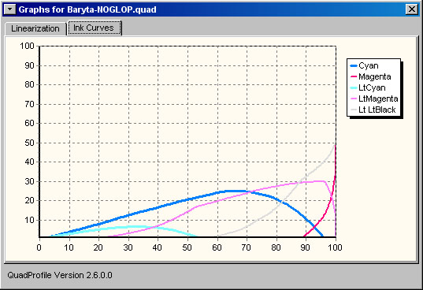Click the LtCyan legend label
Screen dimensions: 423x290
[x=372, y=88]
